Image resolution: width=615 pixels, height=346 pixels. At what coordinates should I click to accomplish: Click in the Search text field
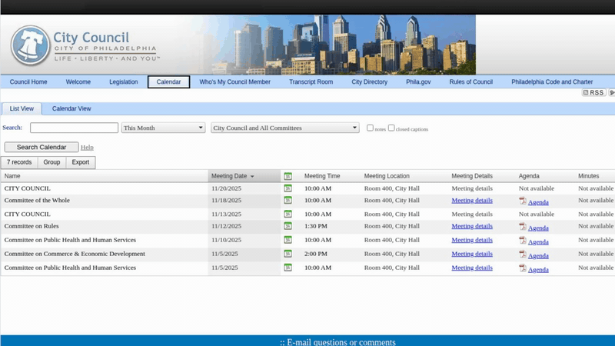74,128
